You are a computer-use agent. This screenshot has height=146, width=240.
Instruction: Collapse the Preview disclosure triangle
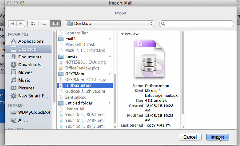click(123, 34)
